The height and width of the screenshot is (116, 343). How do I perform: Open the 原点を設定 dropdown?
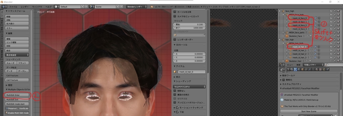coord(17,55)
